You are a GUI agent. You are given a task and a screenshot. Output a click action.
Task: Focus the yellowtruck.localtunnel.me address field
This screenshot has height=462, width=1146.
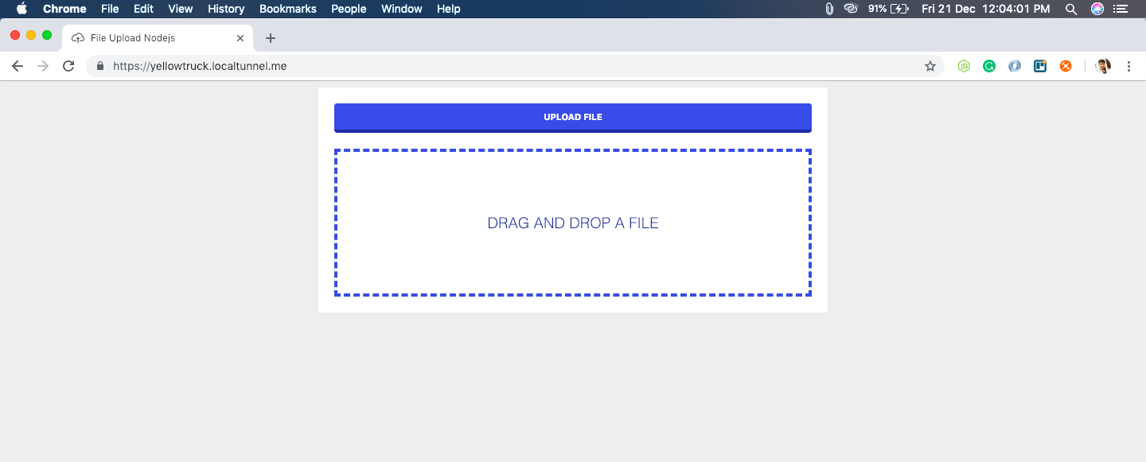[516, 67]
